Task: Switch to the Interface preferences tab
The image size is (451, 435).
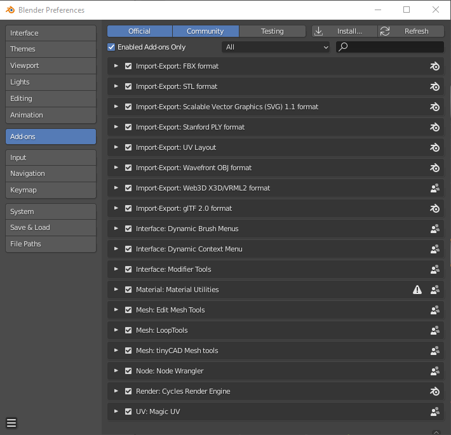Action: (51, 33)
